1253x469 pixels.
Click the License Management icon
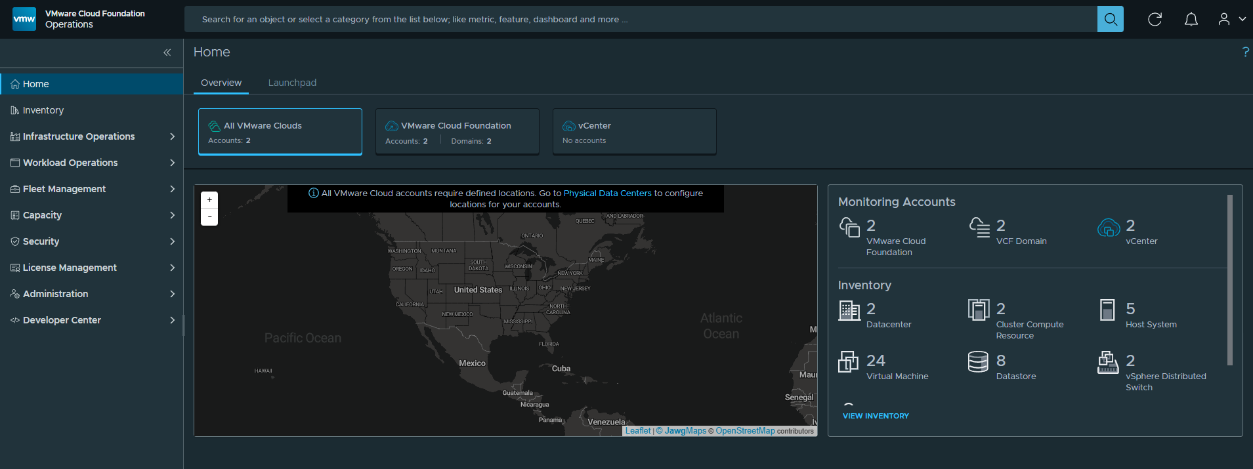15,268
